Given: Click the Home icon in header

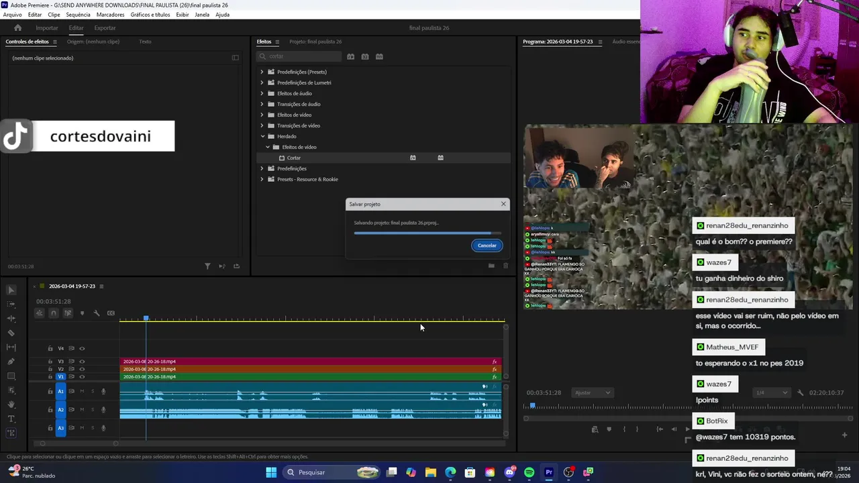Looking at the screenshot, I should [x=18, y=28].
